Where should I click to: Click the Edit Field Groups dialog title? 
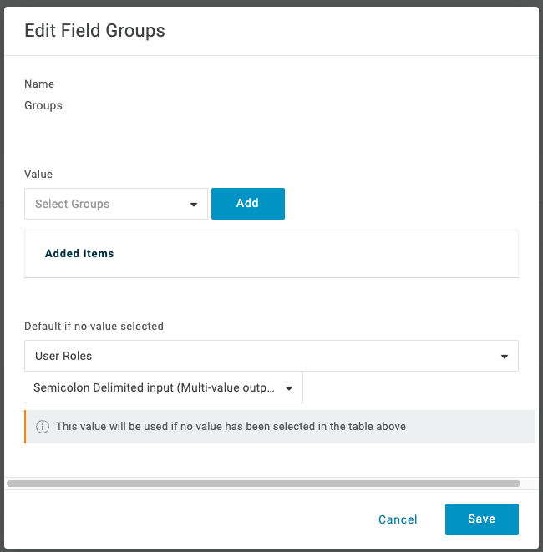(94, 31)
